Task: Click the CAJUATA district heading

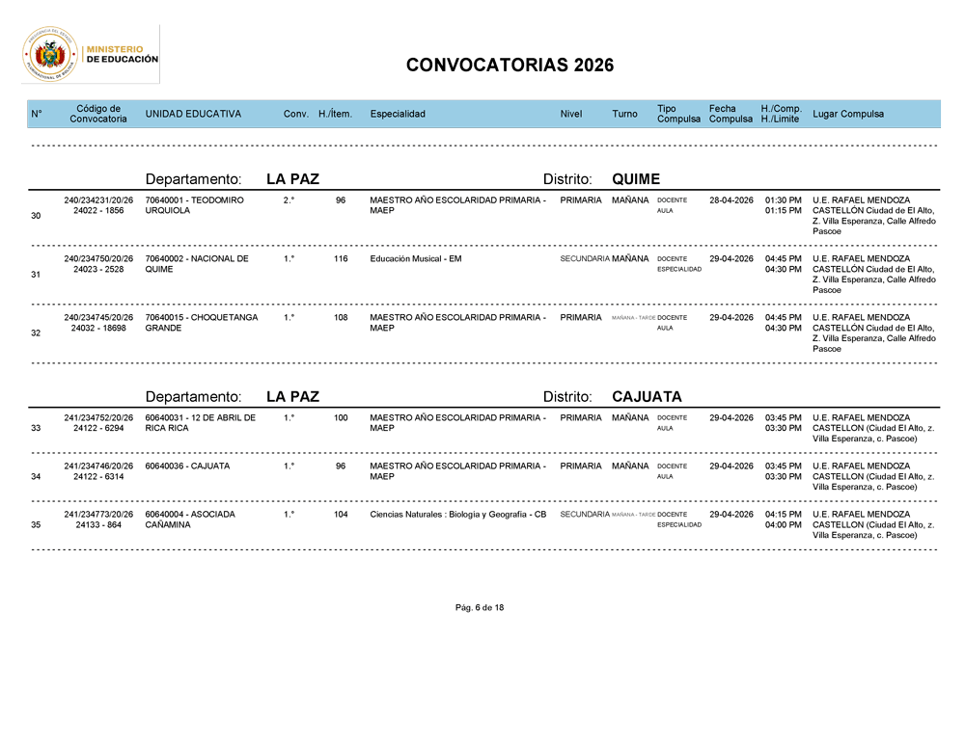Action: click(647, 396)
